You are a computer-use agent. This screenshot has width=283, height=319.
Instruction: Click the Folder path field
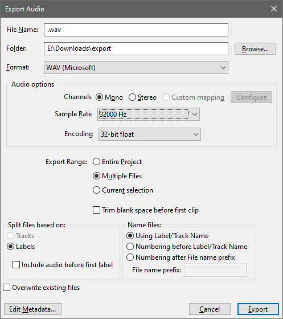coord(136,48)
